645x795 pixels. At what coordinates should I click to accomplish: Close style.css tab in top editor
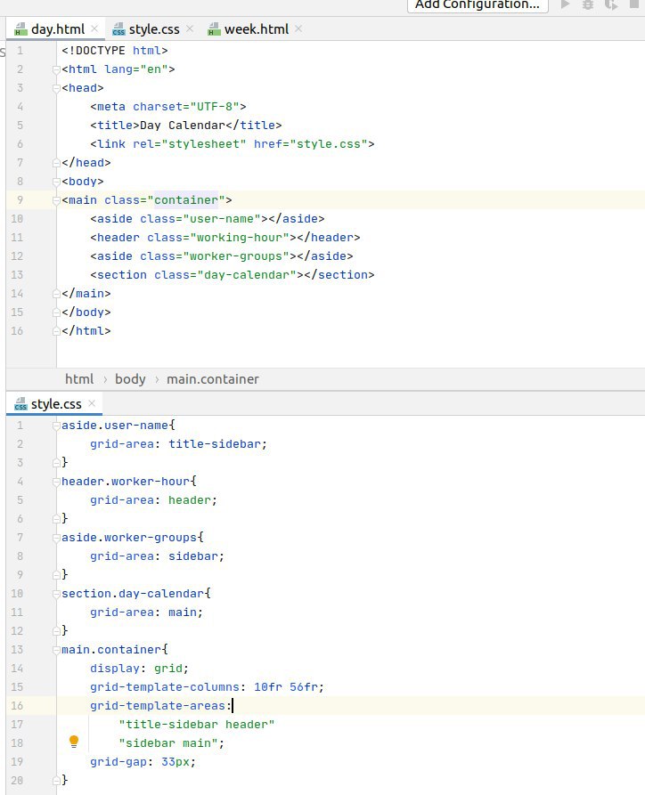tap(190, 28)
